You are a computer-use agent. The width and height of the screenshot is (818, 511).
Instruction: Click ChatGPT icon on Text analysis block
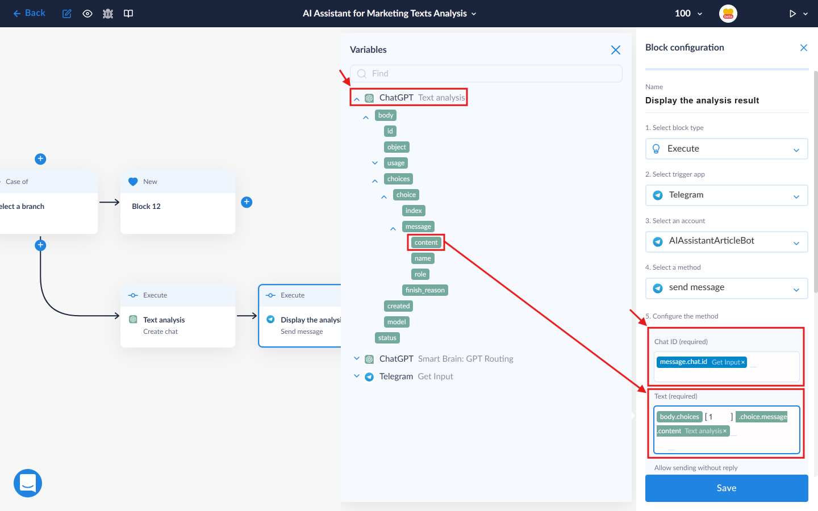tap(133, 320)
